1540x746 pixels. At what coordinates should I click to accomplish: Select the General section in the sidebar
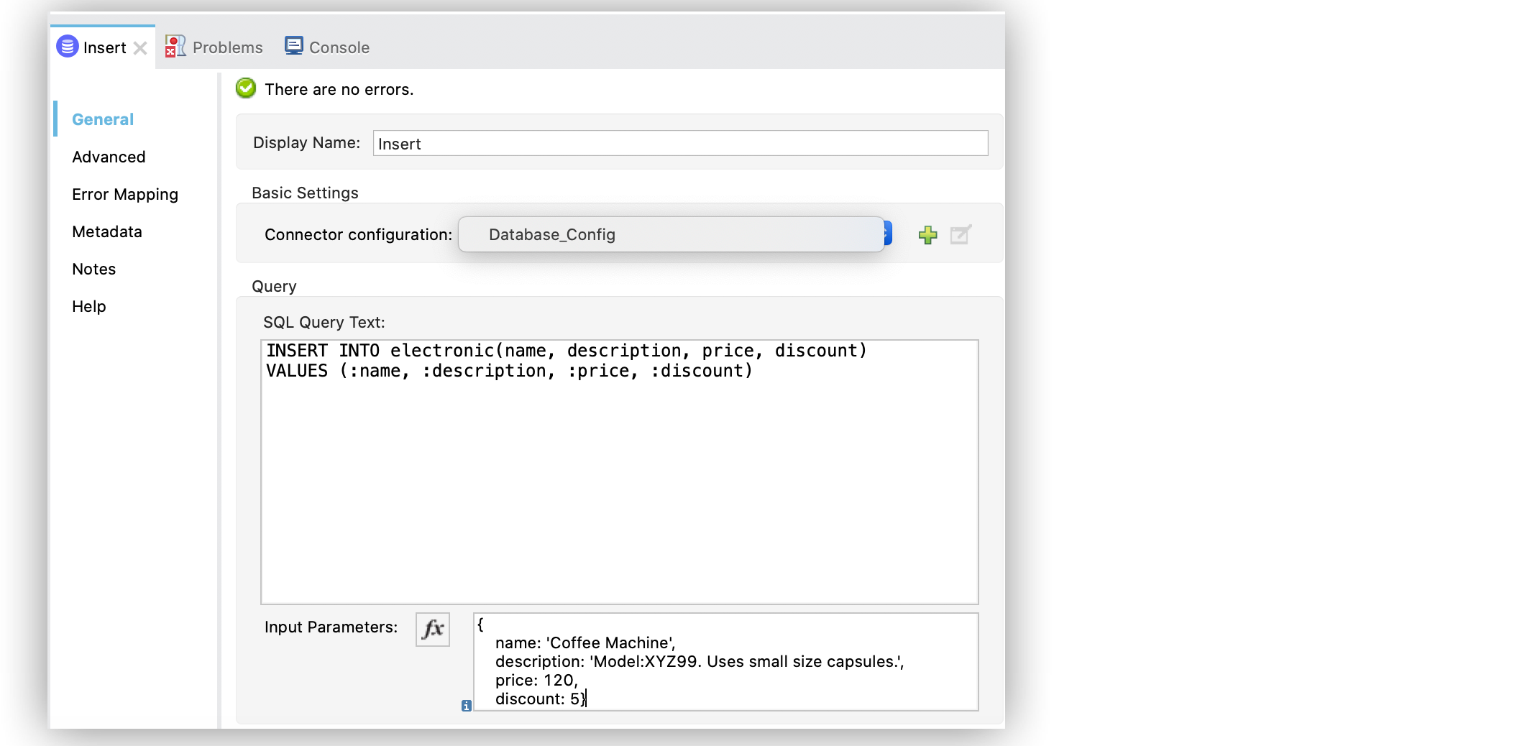click(x=103, y=119)
